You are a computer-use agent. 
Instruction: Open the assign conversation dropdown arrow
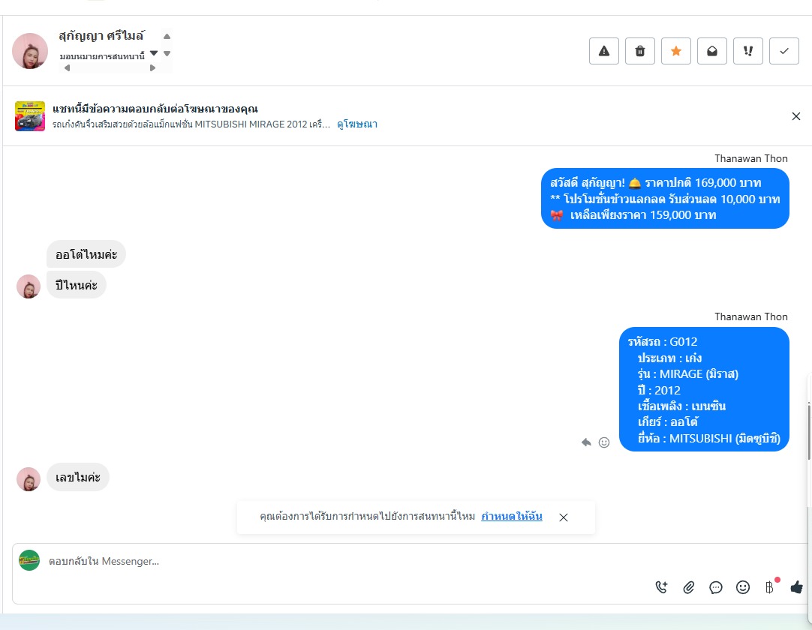(154, 52)
